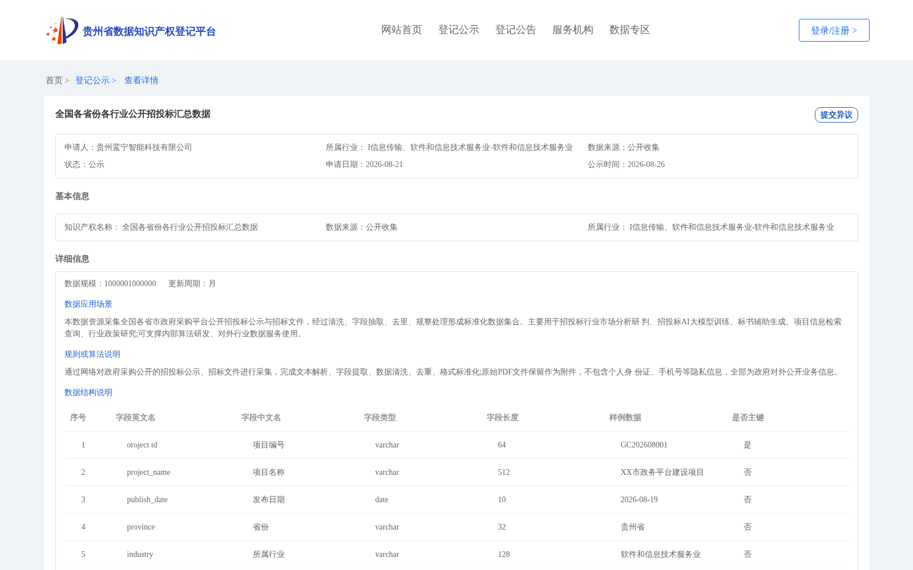Click the 登录/注册 button
The width and height of the screenshot is (913, 570).
click(x=834, y=30)
